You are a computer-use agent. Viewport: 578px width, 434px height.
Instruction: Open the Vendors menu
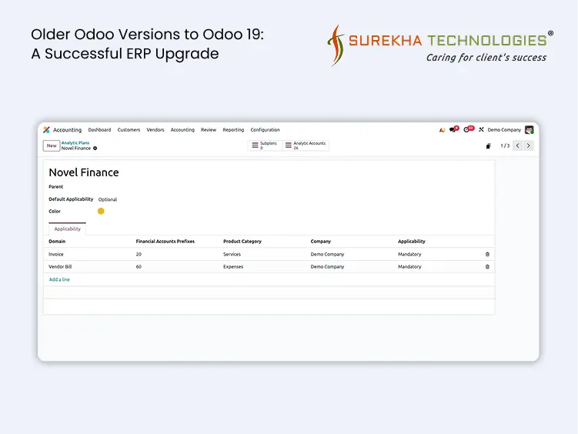click(x=155, y=130)
